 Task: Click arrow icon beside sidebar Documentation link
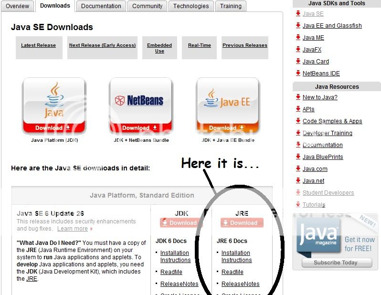(x=298, y=145)
